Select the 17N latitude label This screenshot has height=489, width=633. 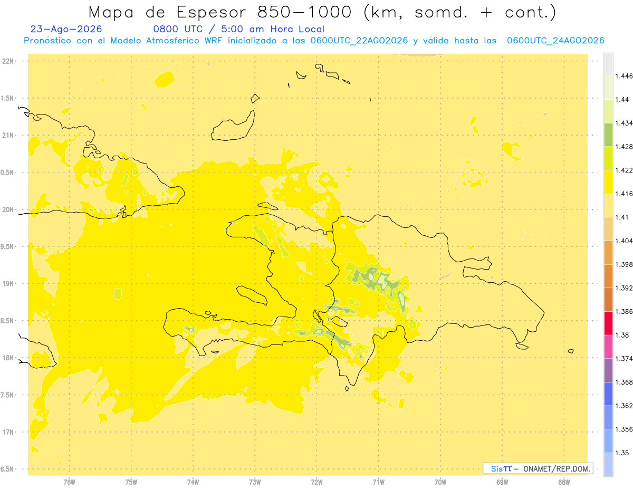(8, 432)
